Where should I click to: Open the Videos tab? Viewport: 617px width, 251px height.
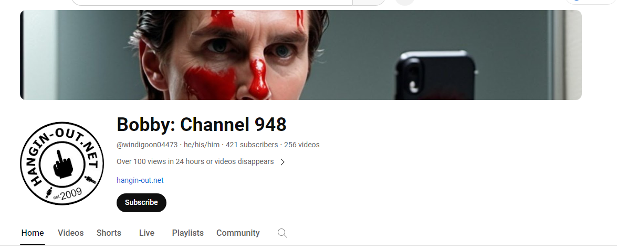pos(70,233)
